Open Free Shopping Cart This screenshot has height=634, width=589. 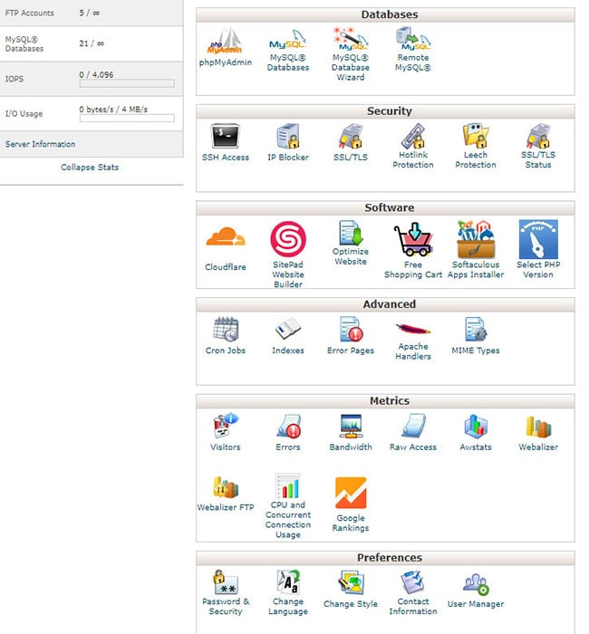[413, 251]
